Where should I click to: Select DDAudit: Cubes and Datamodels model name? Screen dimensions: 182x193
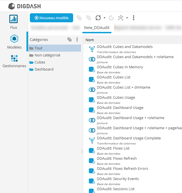coord(125,47)
